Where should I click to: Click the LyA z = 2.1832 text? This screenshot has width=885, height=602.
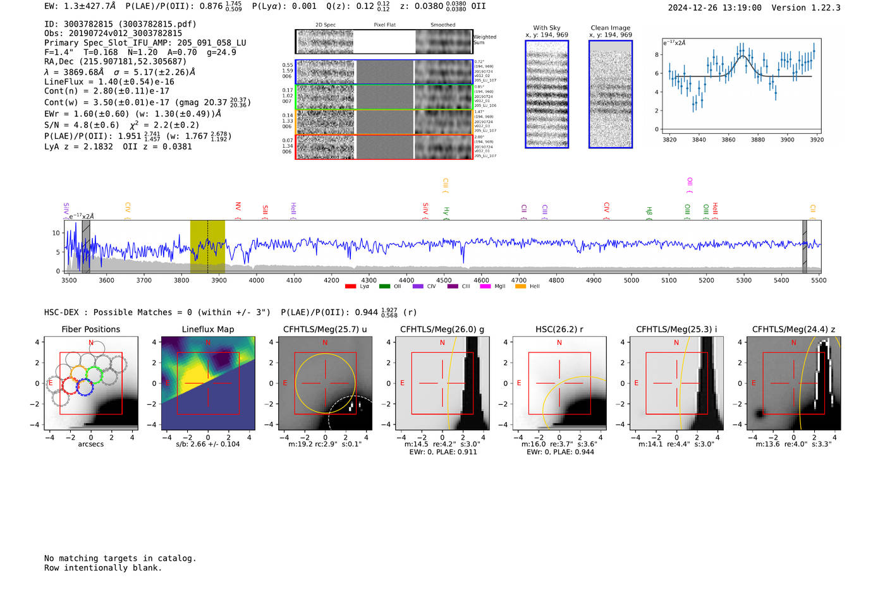tap(78, 147)
